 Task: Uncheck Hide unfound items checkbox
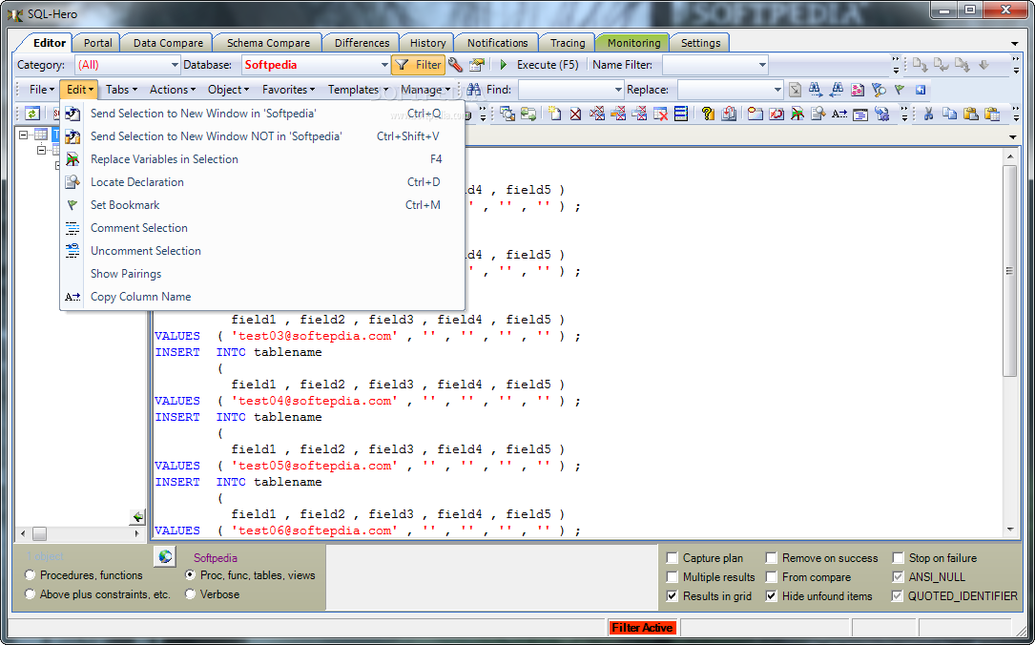tap(771, 596)
